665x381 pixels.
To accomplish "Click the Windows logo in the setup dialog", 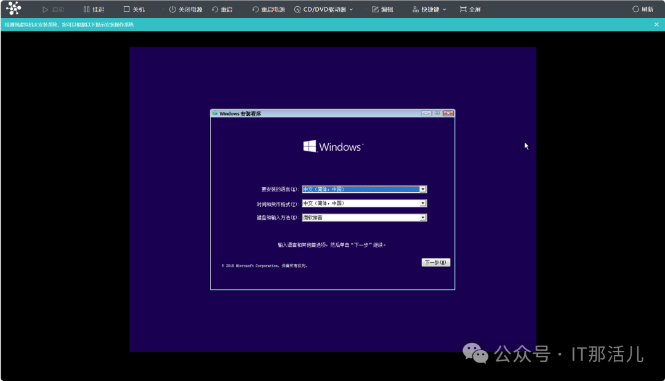I will [x=333, y=146].
